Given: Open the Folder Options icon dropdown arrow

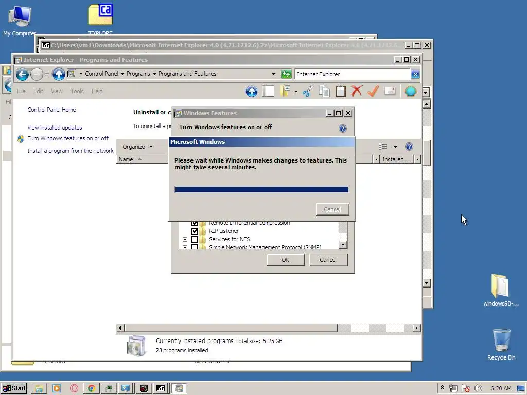Looking at the screenshot, I should click(x=296, y=91).
